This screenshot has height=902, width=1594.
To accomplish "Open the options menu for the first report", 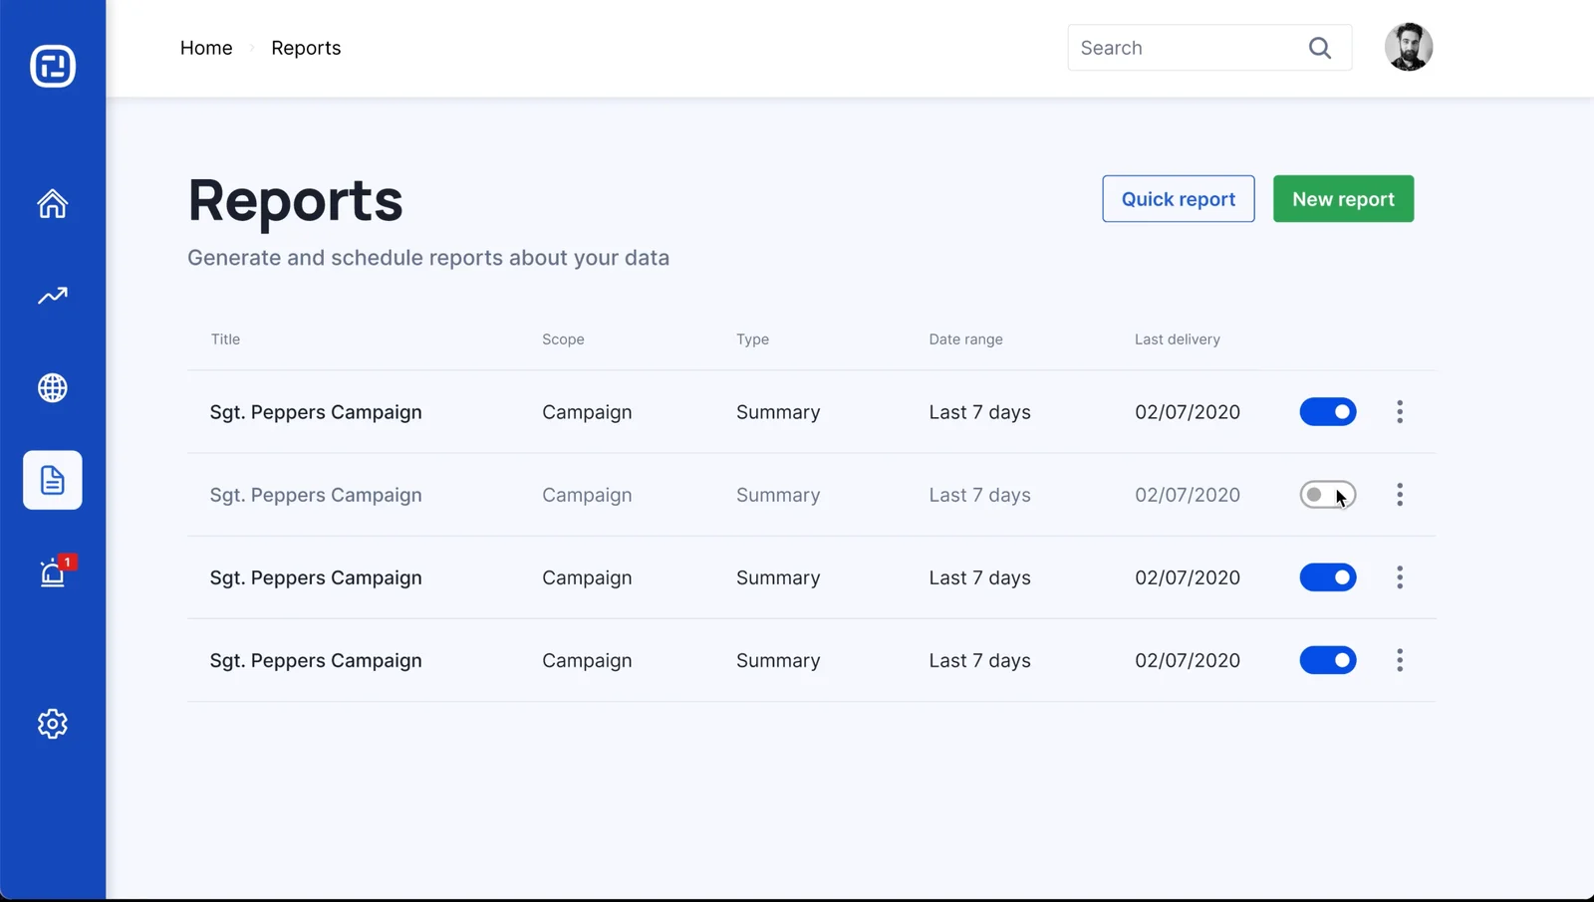I will click(1400, 411).
